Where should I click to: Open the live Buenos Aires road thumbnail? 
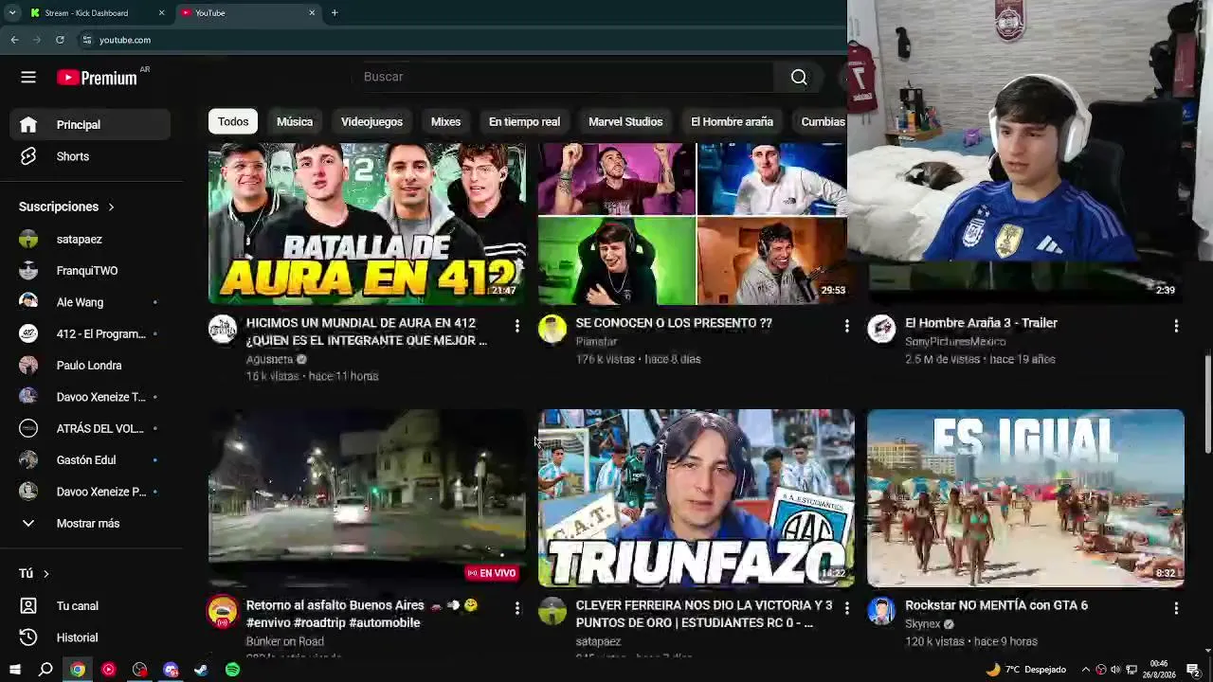point(367,498)
